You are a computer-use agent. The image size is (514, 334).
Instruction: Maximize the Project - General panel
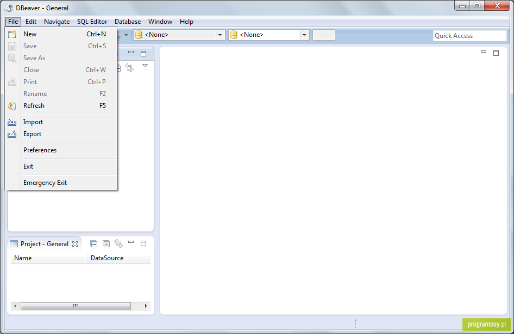pos(143,243)
